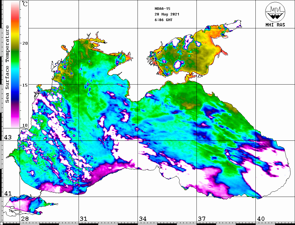Image resolution: width=295 pixels, height=225 pixels.
Task: Click the temperature color scale bar
Action: pos(15,64)
